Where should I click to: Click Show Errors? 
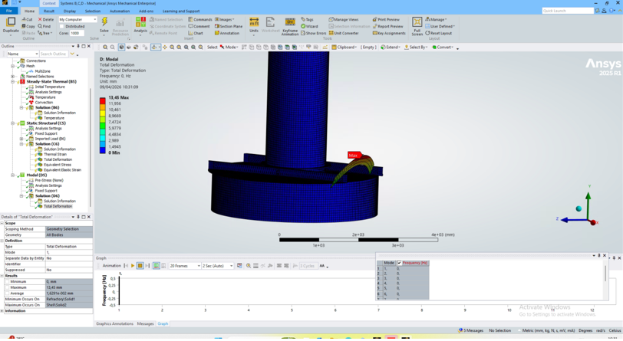314,33
